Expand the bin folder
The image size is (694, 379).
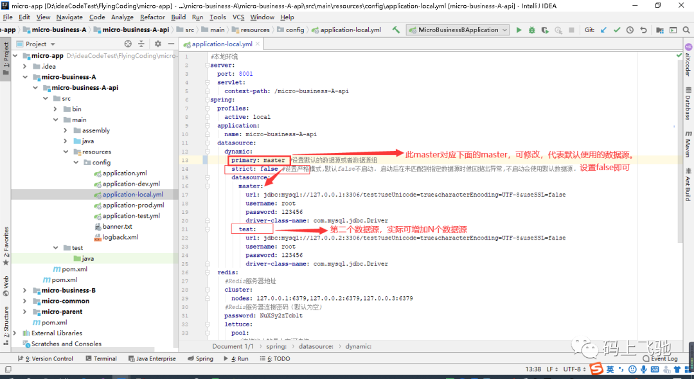pos(55,109)
